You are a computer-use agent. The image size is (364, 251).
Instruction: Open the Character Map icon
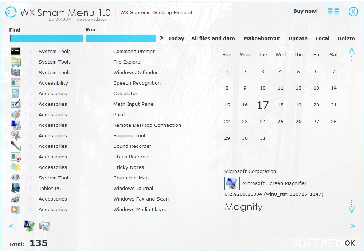[x=16, y=177]
